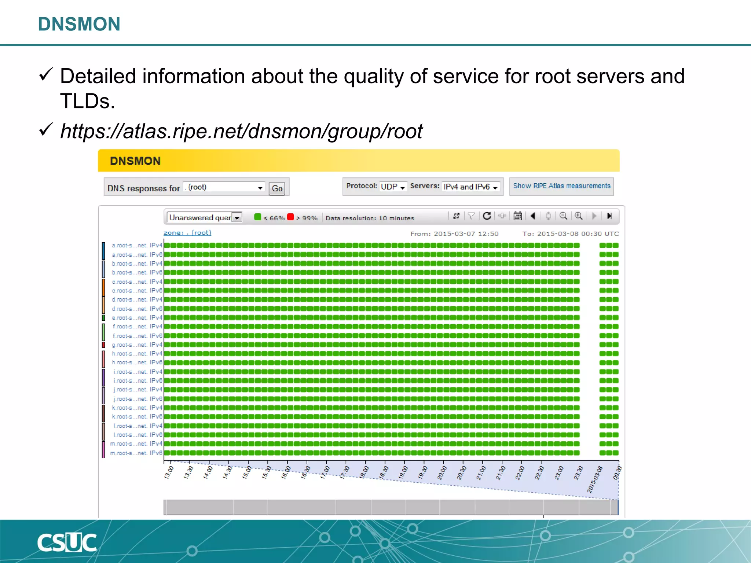
Task: Select the c.root-s...net. IPv6 row label
Action: (137, 291)
